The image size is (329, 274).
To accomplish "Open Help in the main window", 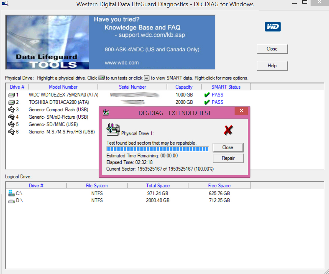I will [x=272, y=66].
